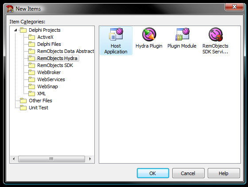Select the Delphi Projects category label
248x187 pixels.
(45, 30)
